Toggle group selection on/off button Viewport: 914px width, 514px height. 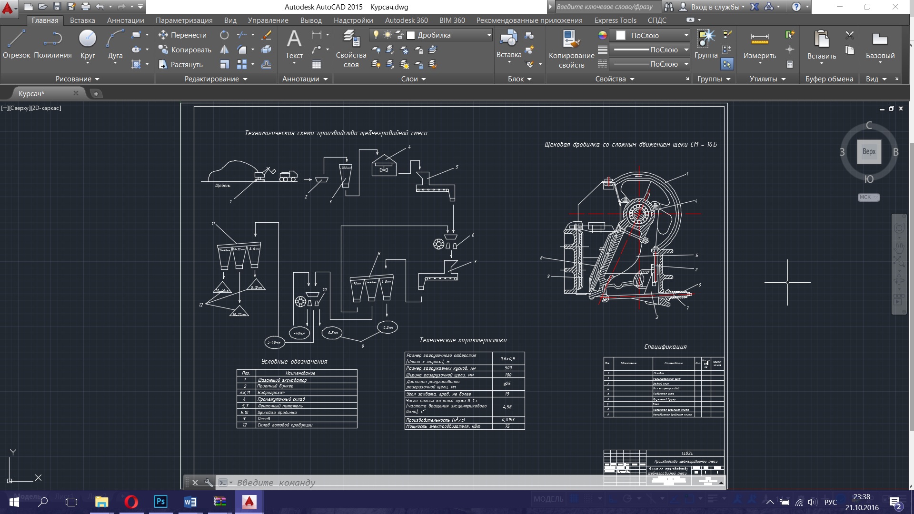(727, 64)
